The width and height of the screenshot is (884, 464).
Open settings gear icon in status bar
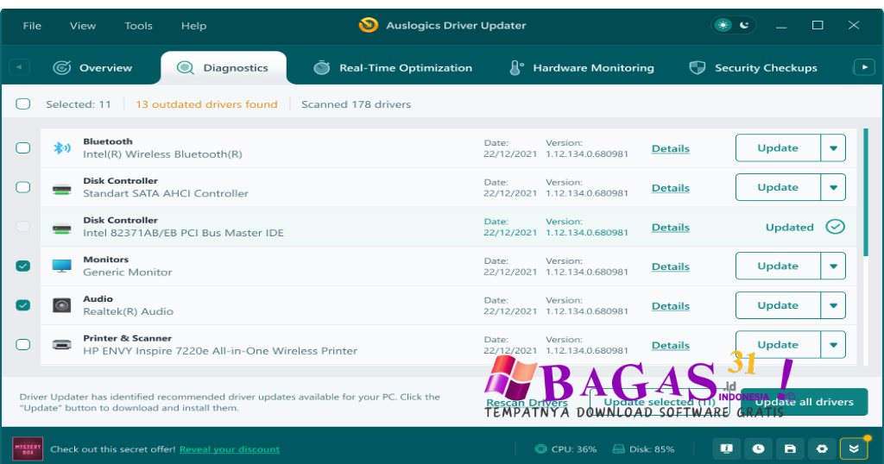pyautogui.click(x=822, y=448)
